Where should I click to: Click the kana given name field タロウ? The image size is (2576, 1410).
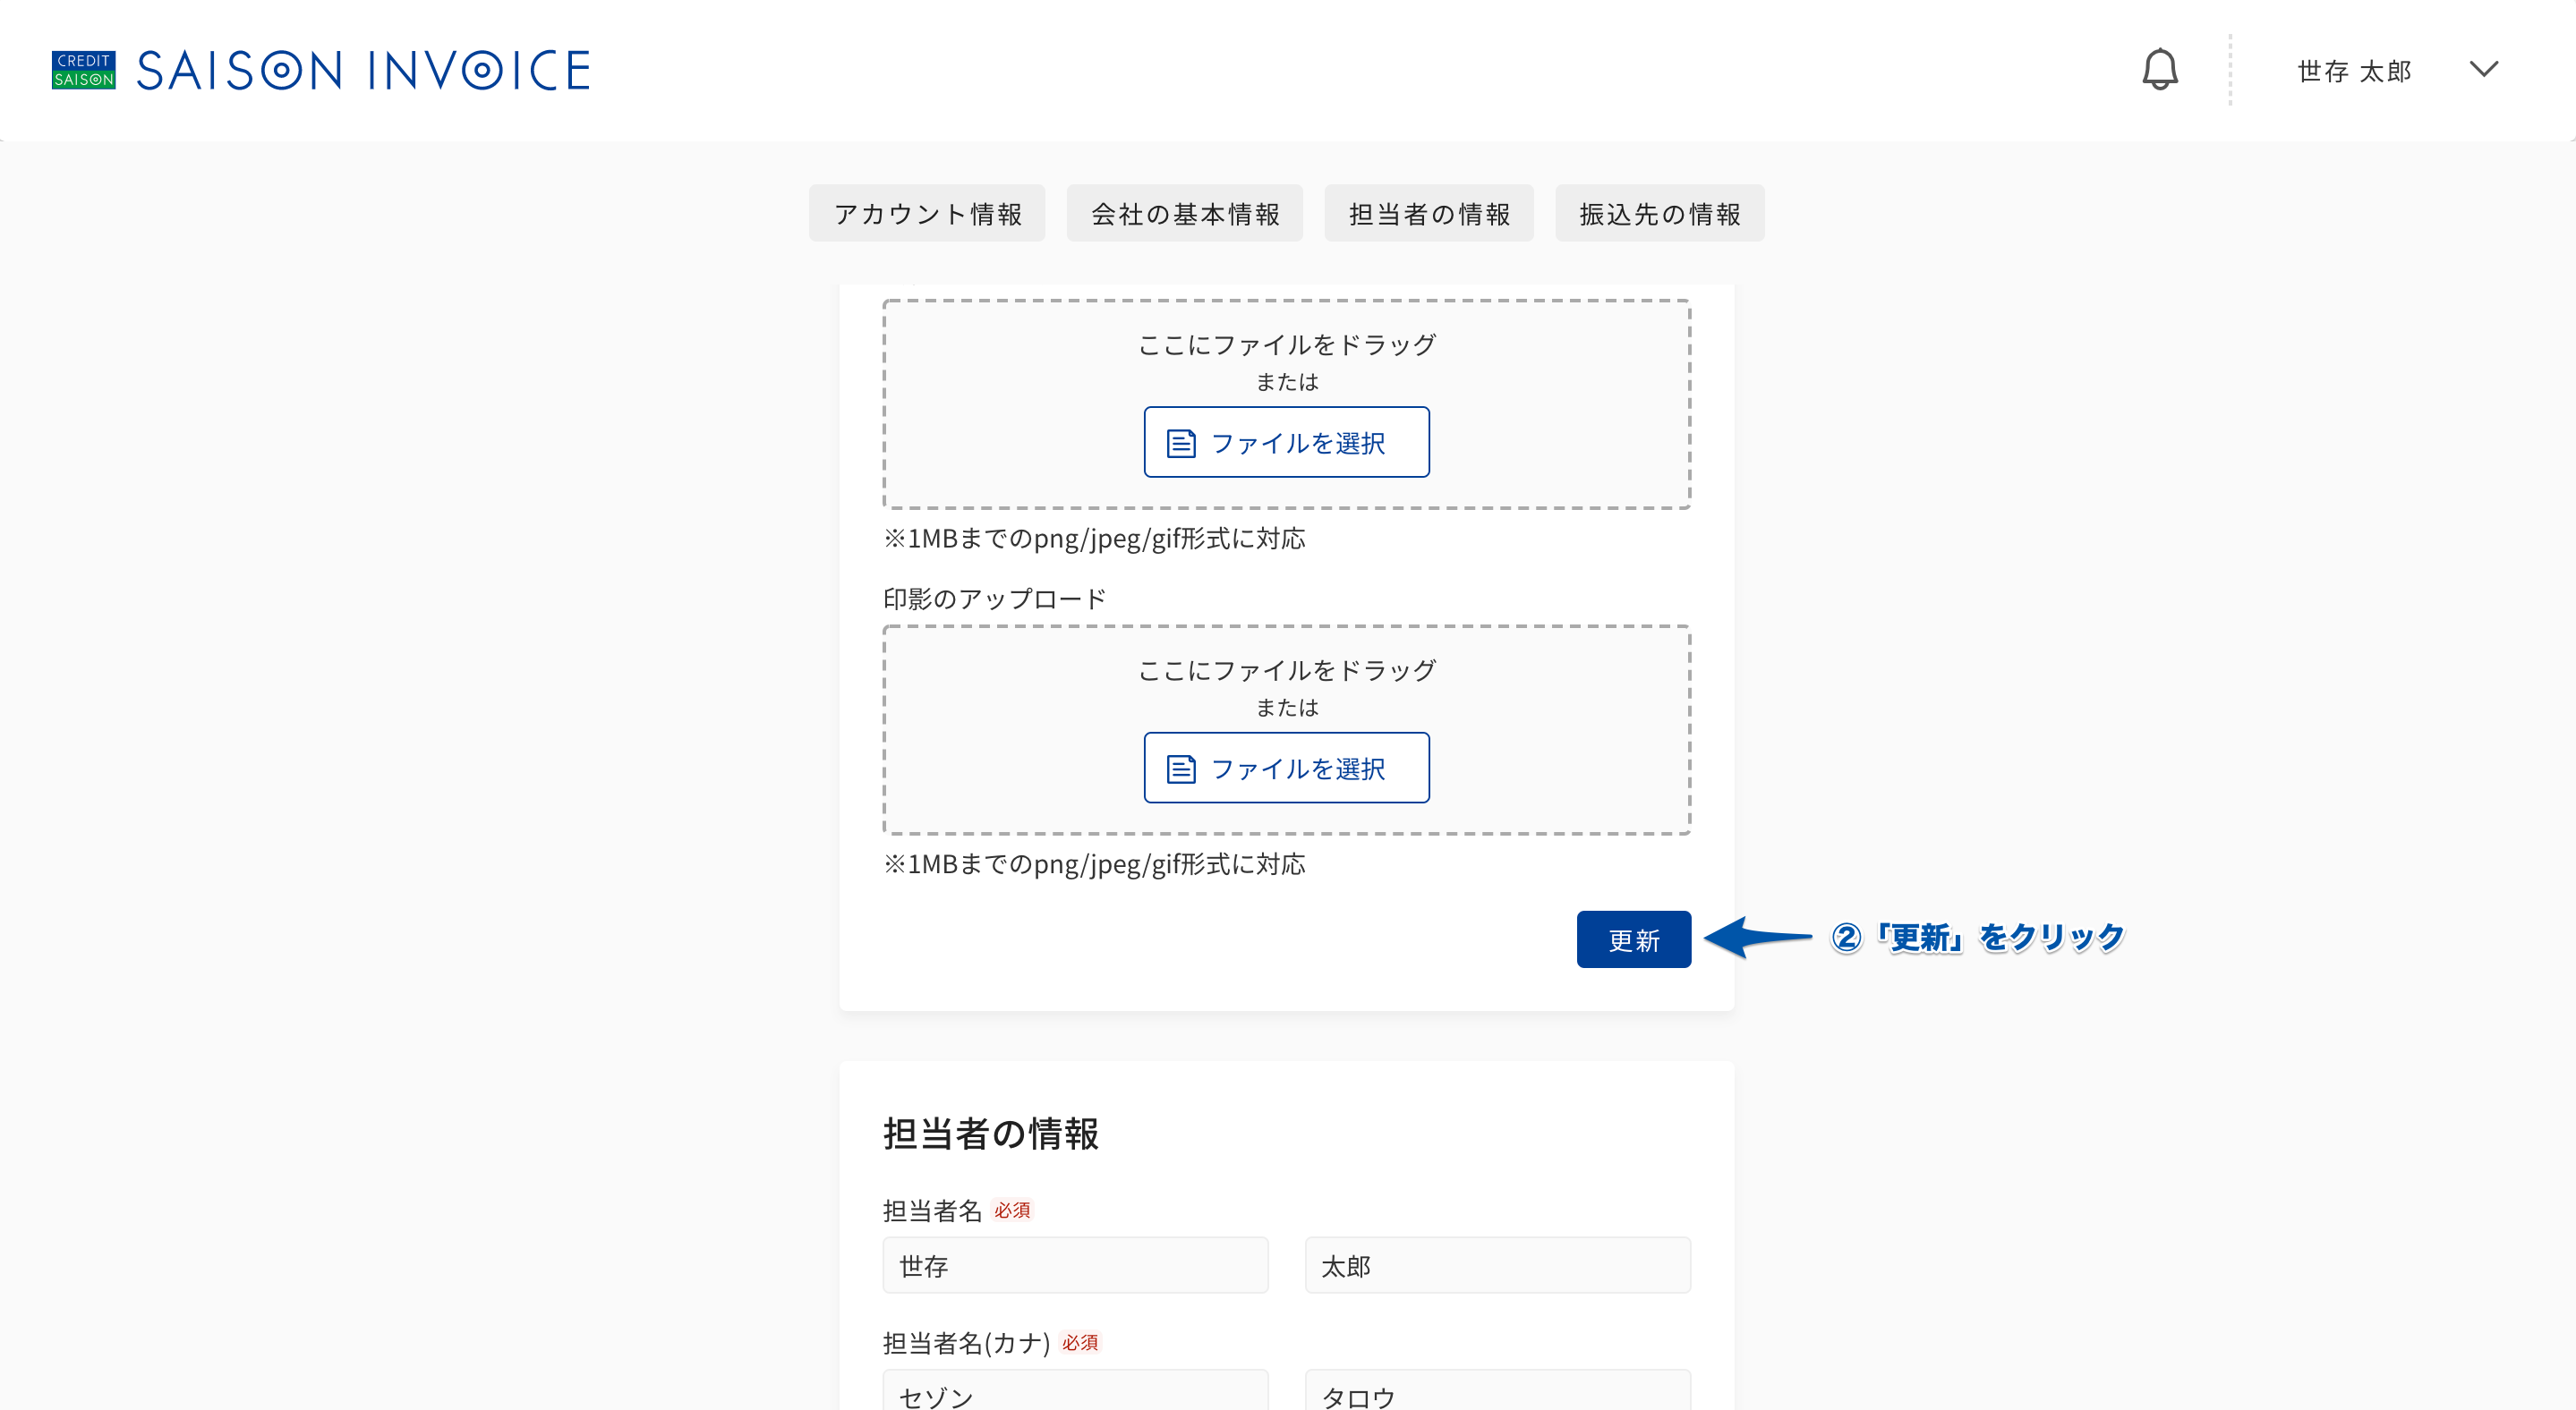point(1497,1390)
